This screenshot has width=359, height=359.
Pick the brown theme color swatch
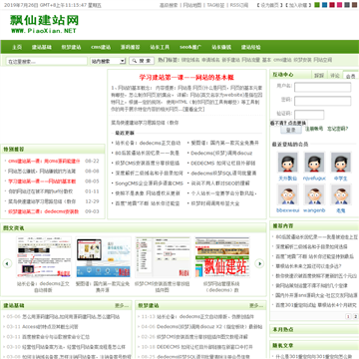point(354,5)
